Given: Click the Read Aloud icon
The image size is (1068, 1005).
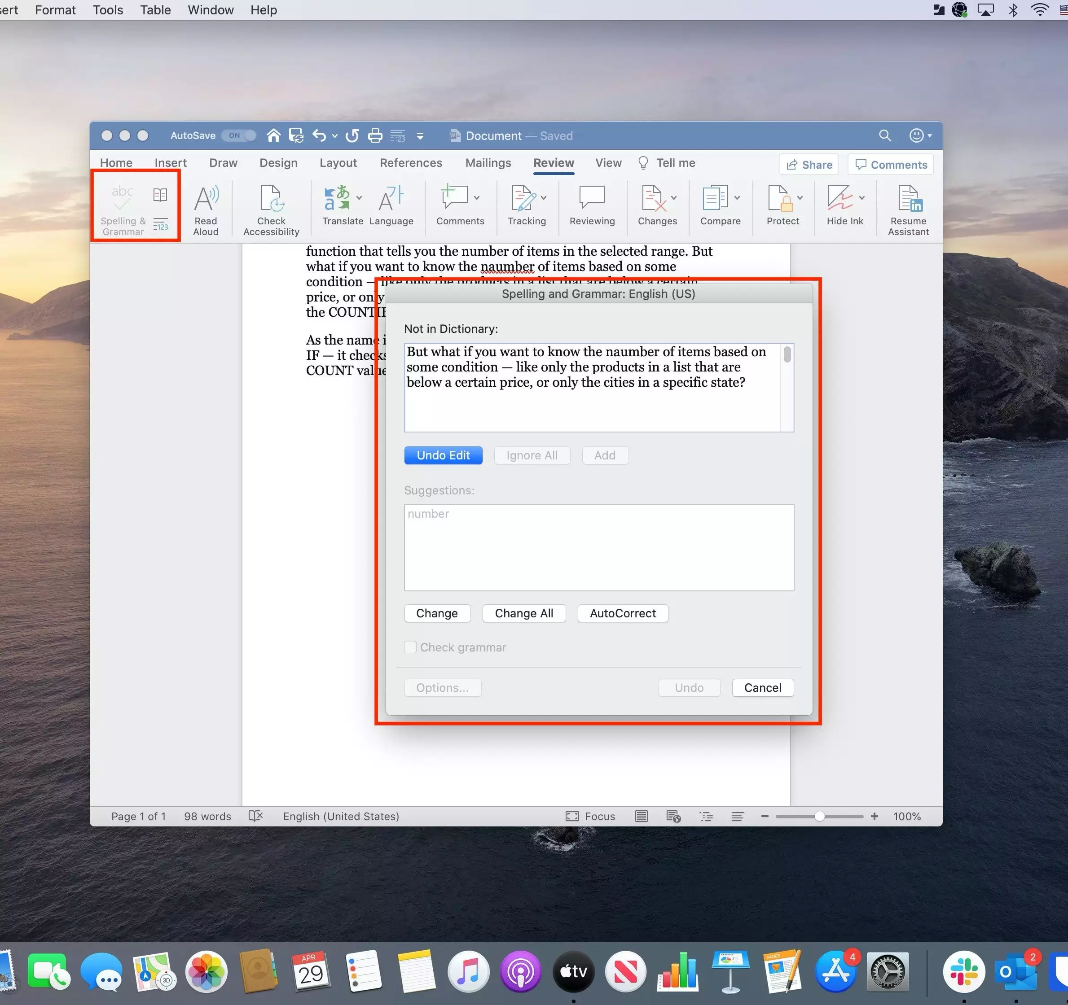Looking at the screenshot, I should pyautogui.click(x=206, y=210).
